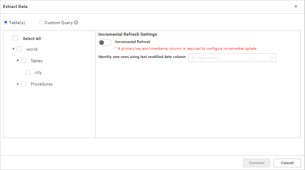Check the world database checkbox
305x170 pixels.
(19, 49)
